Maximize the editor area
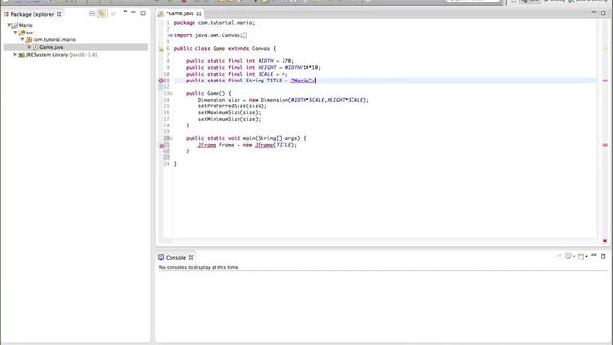 [x=603, y=12]
